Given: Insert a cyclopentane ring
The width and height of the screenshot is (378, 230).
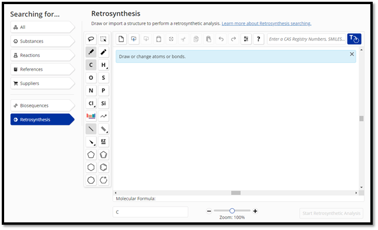Looking at the screenshot, I should point(91,154).
